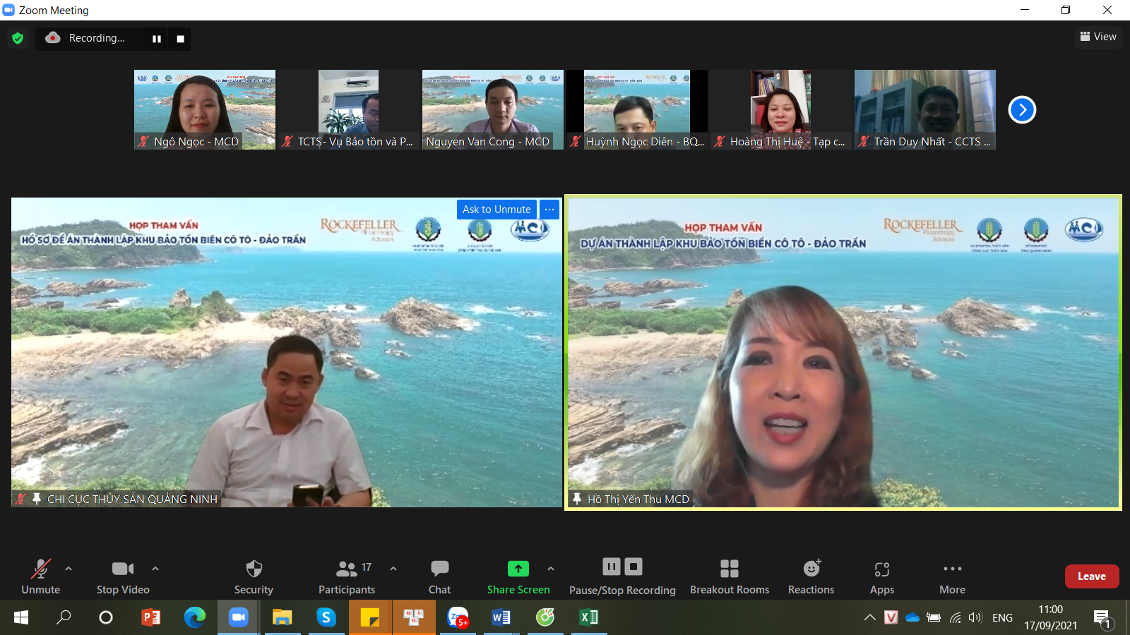Screen dimensions: 1130x635
Task: Stop Video camera toggle
Action: (x=123, y=576)
